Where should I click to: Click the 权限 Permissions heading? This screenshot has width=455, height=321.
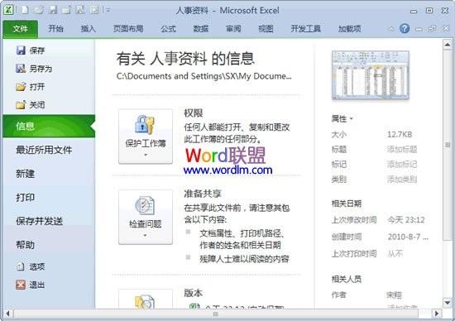tap(194, 113)
